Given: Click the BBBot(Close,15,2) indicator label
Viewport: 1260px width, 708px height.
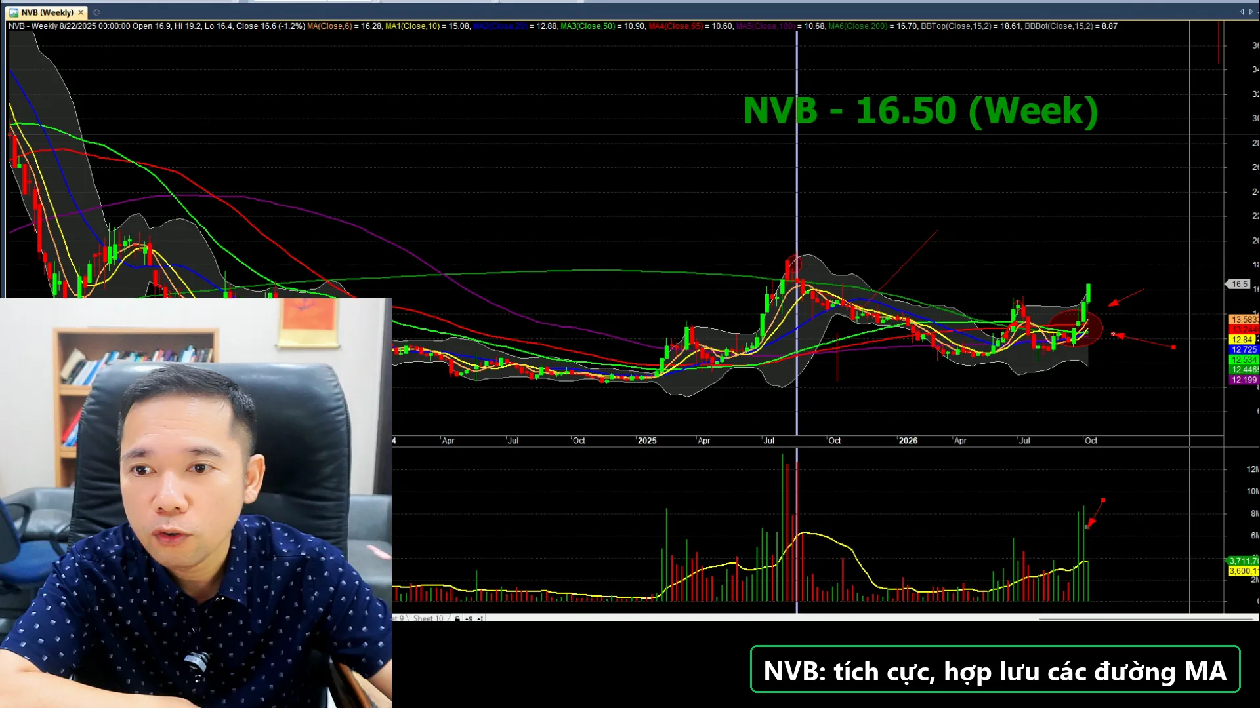Looking at the screenshot, I should (x=1059, y=26).
